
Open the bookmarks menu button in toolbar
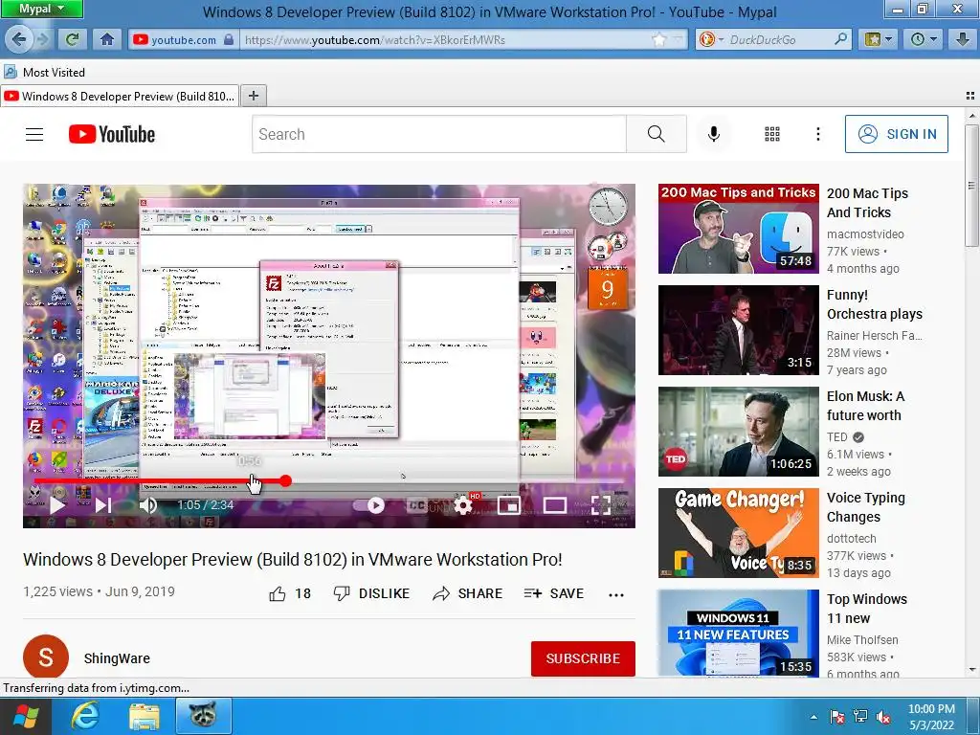tap(878, 39)
